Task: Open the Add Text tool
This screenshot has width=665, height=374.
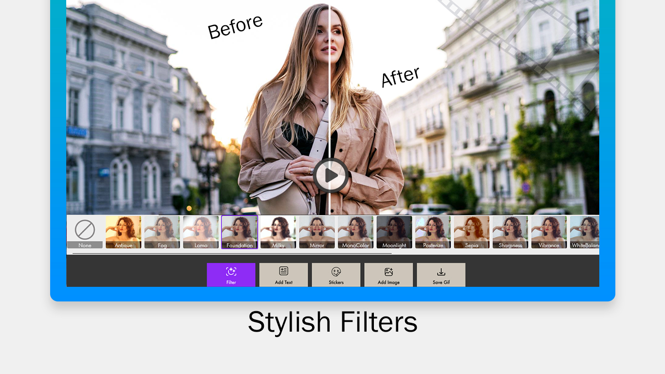Action: click(x=283, y=275)
